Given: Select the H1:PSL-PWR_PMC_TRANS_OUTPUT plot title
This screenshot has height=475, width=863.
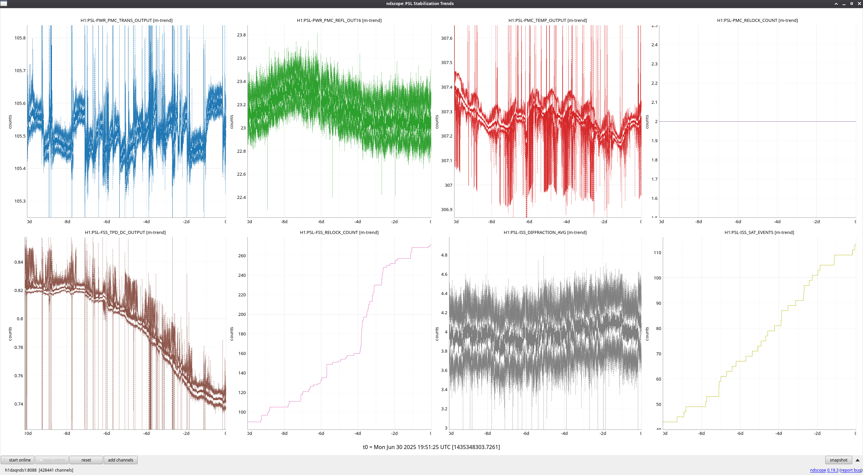Looking at the screenshot, I should [126, 20].
